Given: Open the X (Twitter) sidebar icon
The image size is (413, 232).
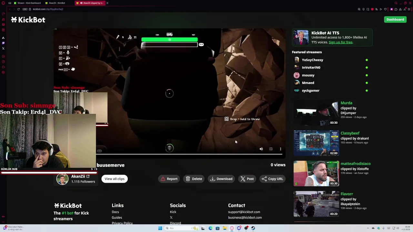Looking at the screenshot, I should click(x=3, y=49).
